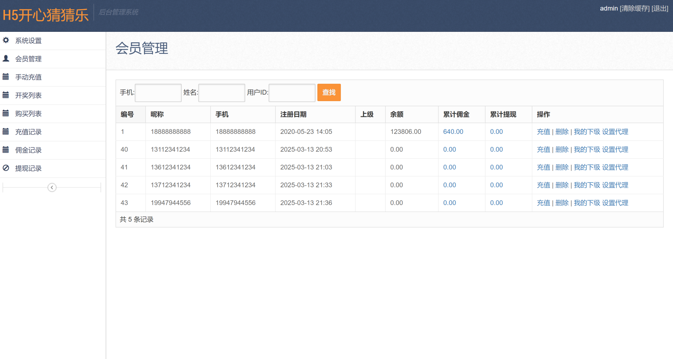Click the calendar icon beside 开奖列表
The width and height of the screenshot is (673, 359).
tap(6, 95)
